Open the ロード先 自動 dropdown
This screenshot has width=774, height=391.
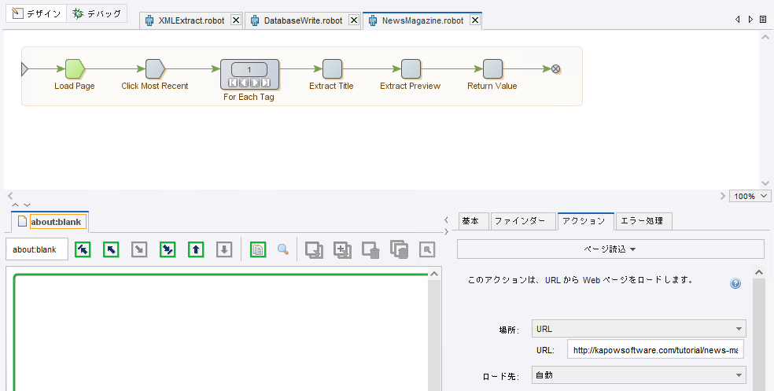(x=639, y=375)
